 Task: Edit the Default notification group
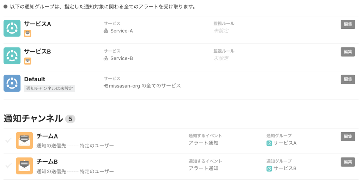pyautogui.click(x=348, y=79)
